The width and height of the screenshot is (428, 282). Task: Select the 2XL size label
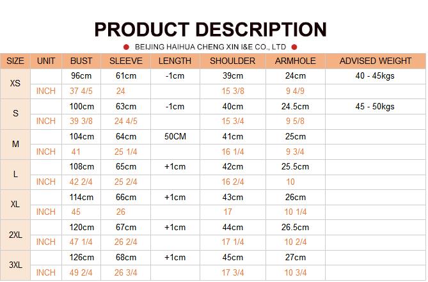tap(15, 235)
